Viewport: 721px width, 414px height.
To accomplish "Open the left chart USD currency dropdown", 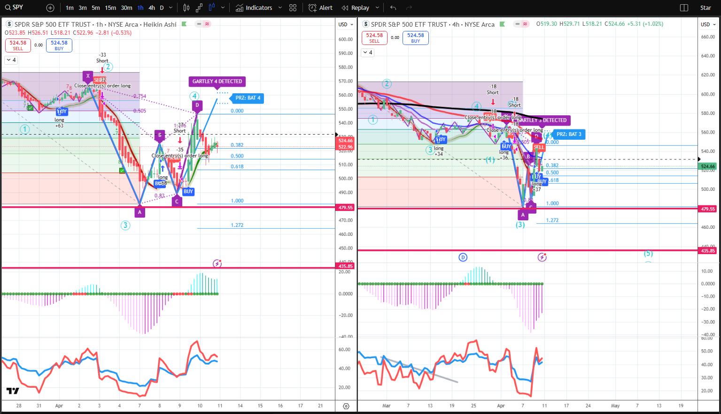I will (346, 24).
